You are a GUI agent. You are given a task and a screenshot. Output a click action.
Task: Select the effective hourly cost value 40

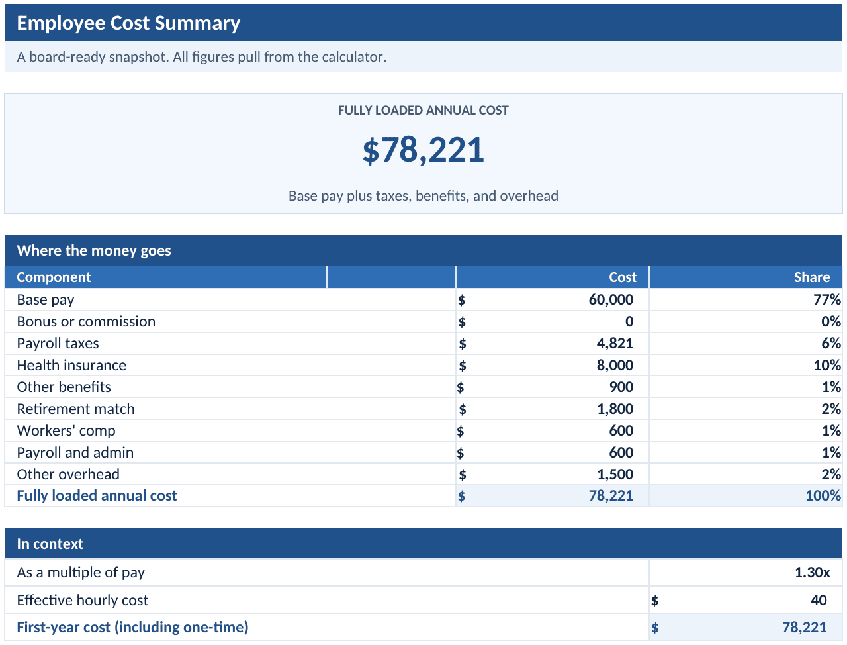pyautogui.click(x=746, y=600)
